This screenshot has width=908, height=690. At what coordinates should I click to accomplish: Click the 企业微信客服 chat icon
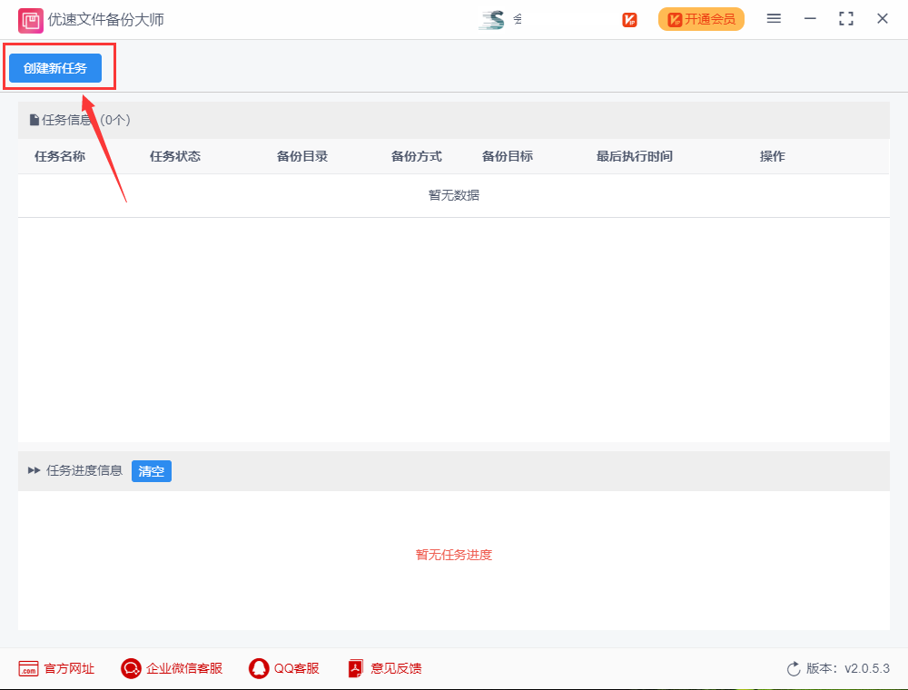(131, 668)
